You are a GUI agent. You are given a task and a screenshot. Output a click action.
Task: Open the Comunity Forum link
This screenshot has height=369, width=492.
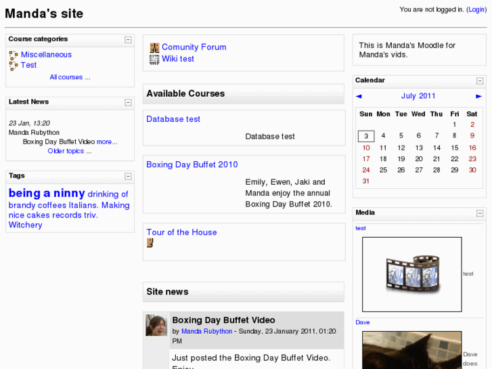click(x=194, y=47)
